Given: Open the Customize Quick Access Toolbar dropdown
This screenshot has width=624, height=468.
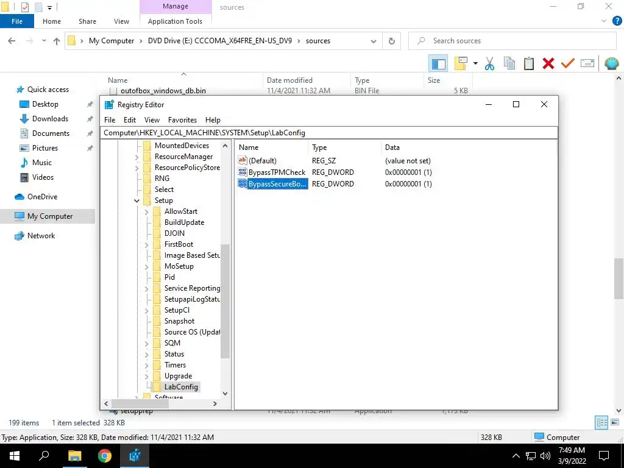Looking at the screenshot, I should click(50, 7).
